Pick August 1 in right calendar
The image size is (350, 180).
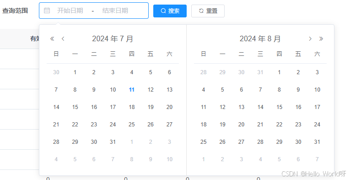coord(279,72)
